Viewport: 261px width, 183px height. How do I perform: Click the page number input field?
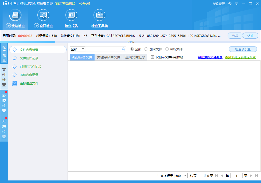point(236,176)
